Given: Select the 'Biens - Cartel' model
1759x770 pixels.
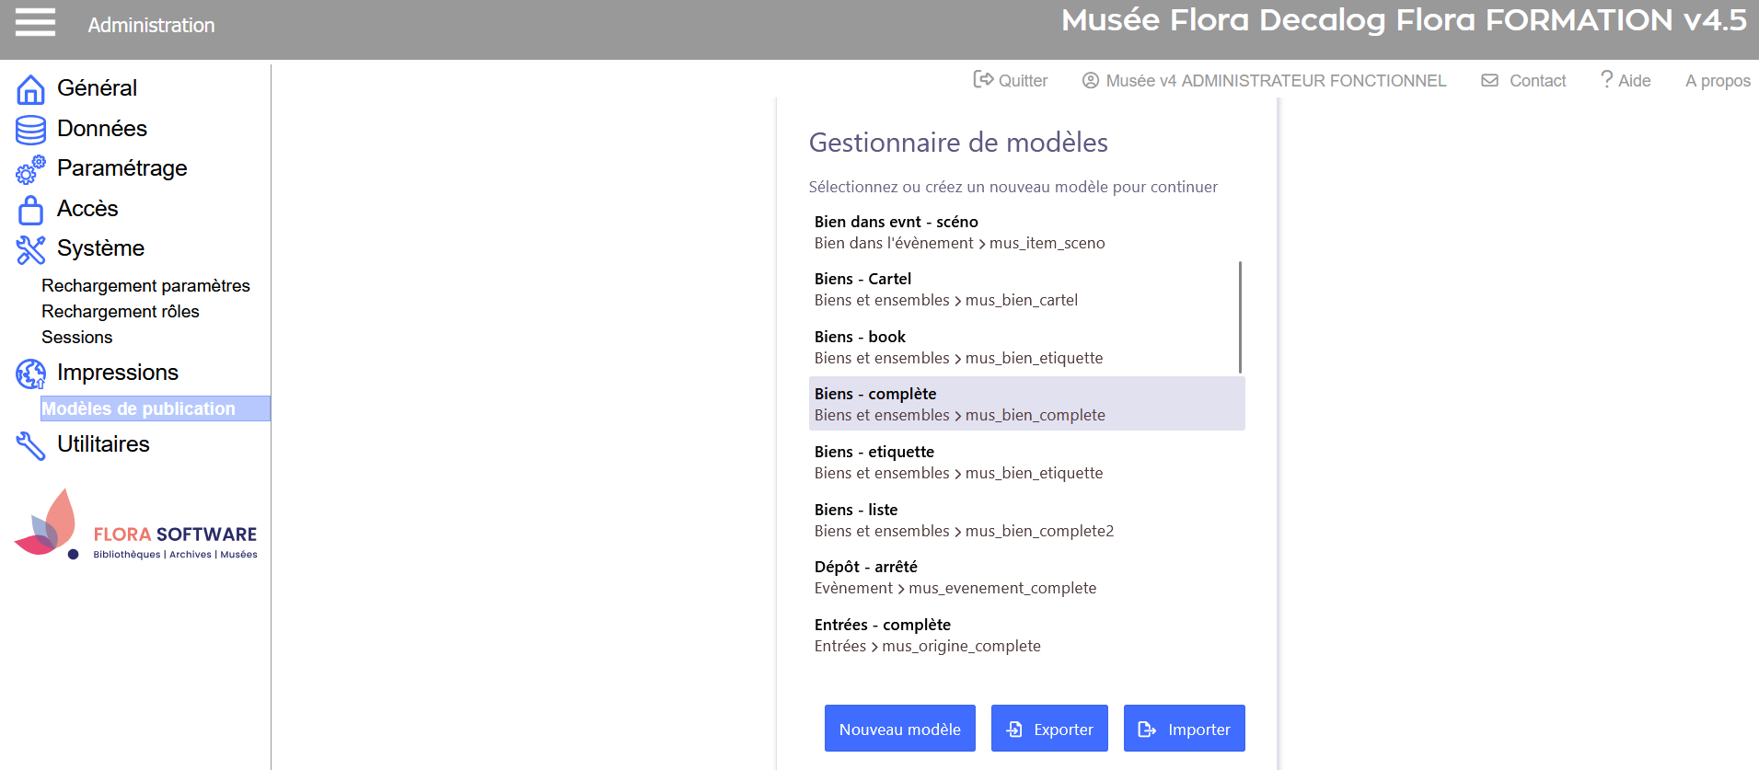Looking at the screenshot, I should [x=1026, y=289].
